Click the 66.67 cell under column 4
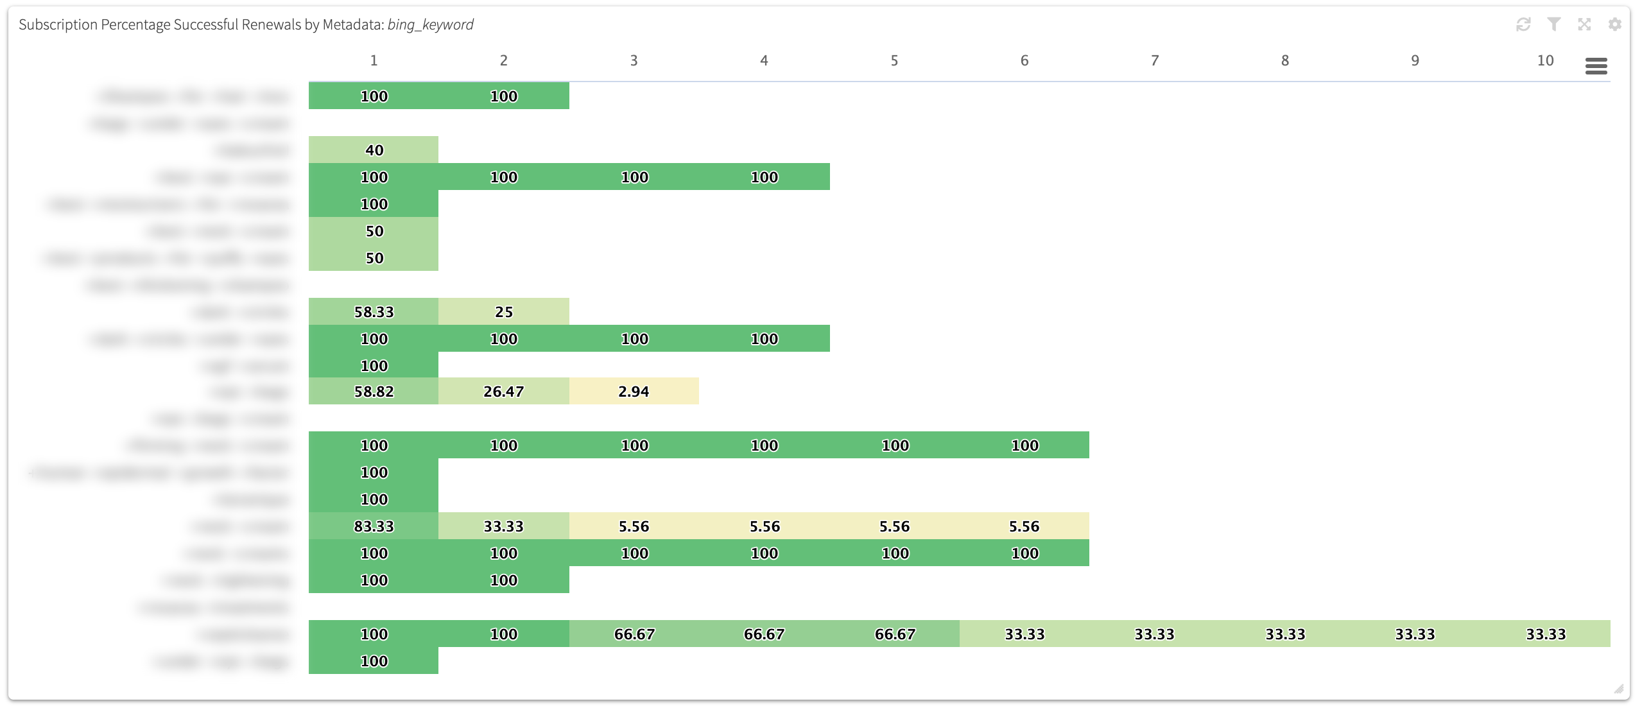 pos(765,634)
